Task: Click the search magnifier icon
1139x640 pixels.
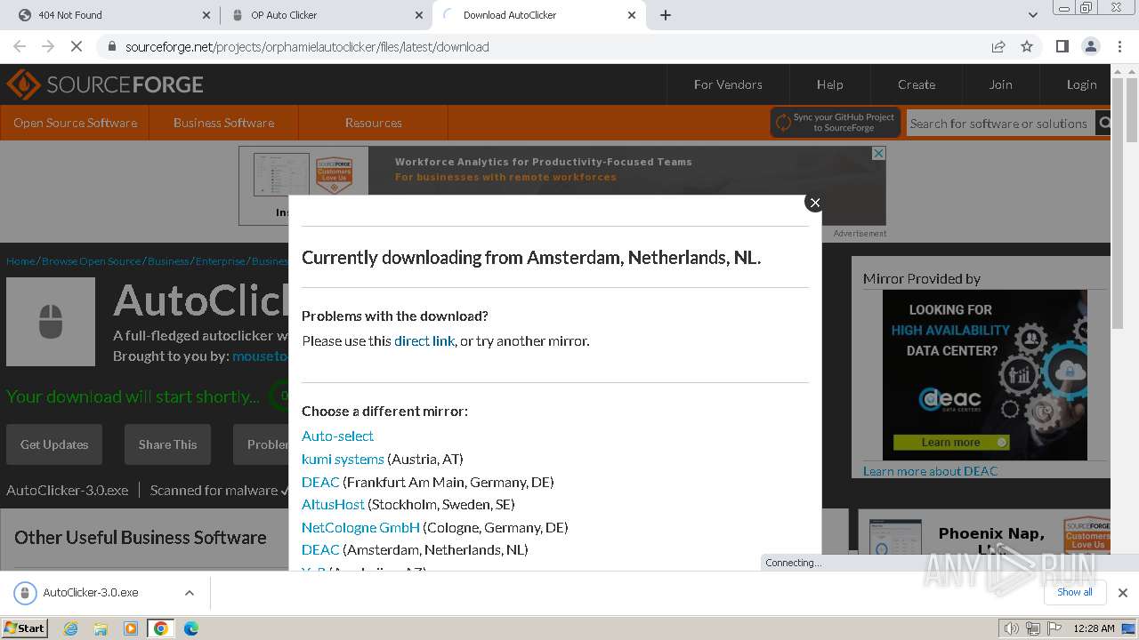Action: click(1103, 124)
